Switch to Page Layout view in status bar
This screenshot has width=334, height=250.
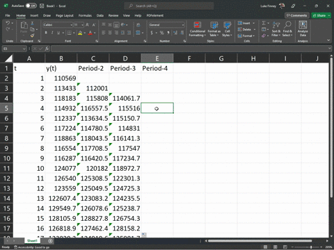point(276,247)
